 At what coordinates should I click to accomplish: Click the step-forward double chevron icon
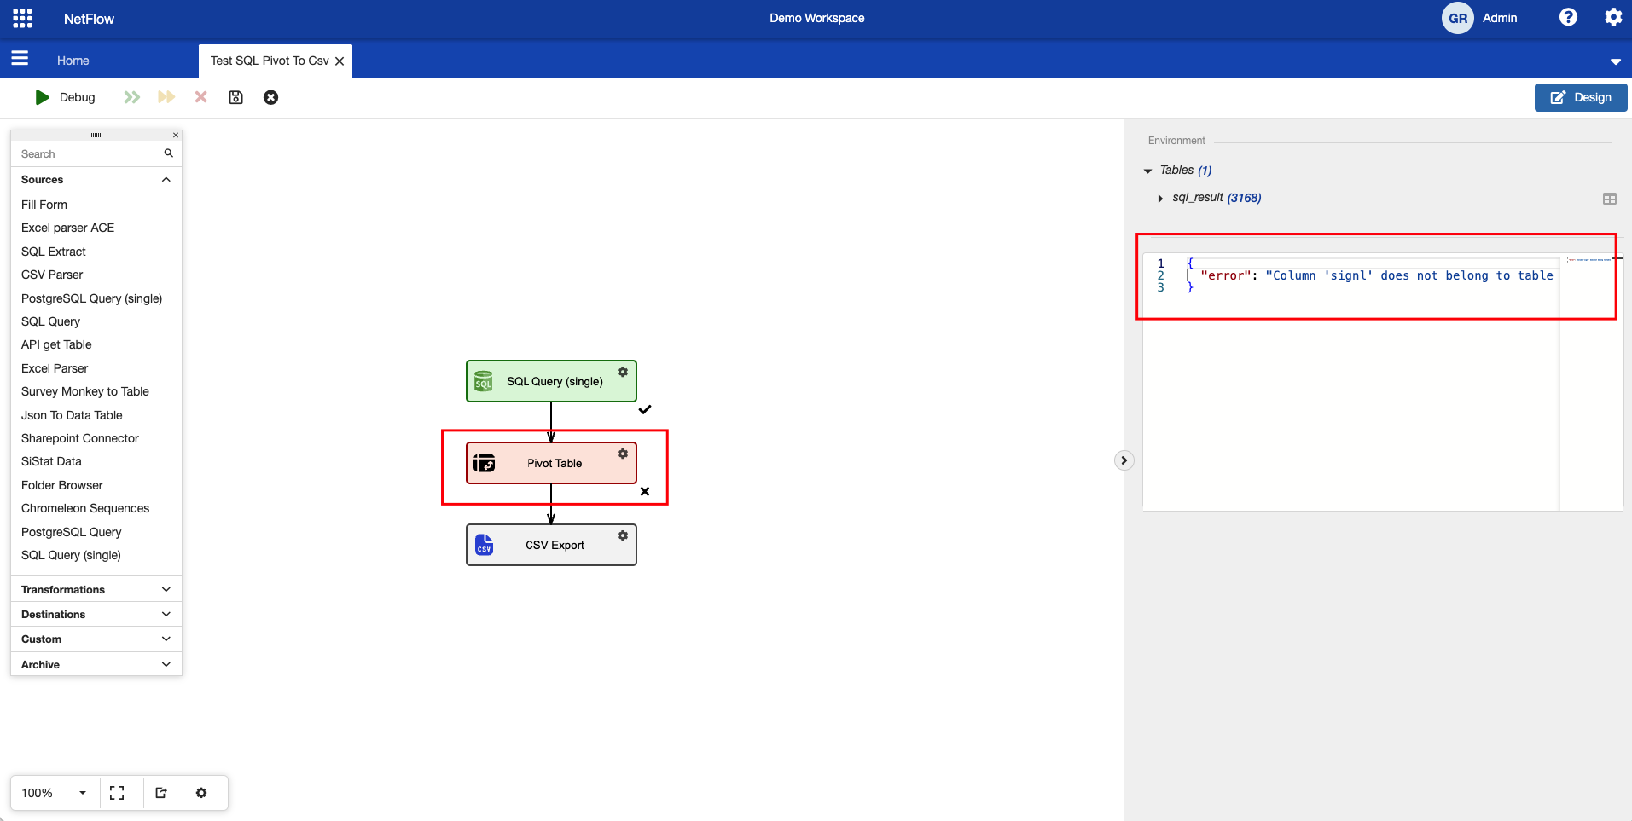pyautogui.click(x=131, y=97)
